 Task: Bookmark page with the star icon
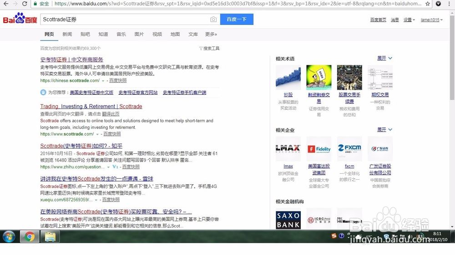click(427, 4)
